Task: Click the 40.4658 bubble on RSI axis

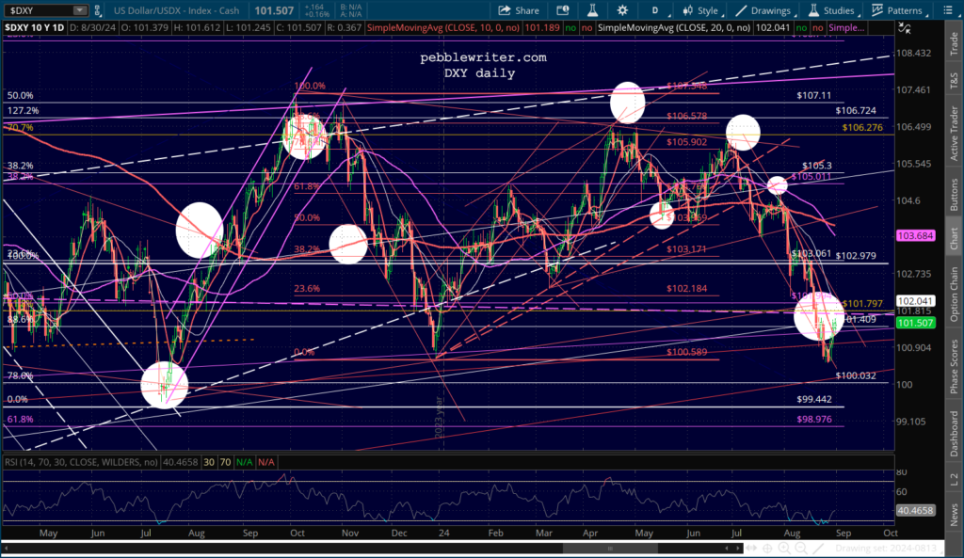Action: [915, 510]
